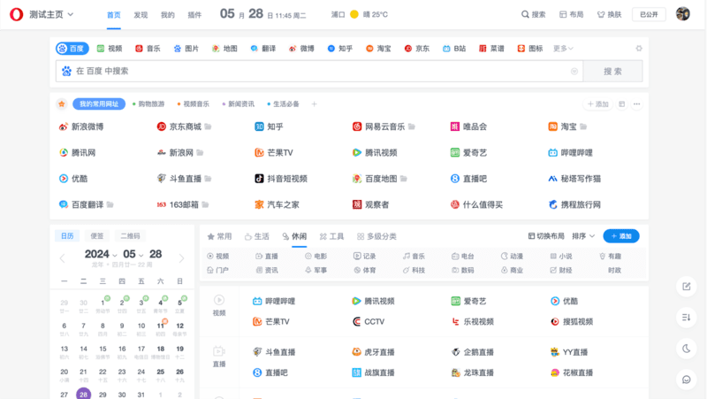
Task: Click the edit note icon on right sidebar
Action: 687,287
